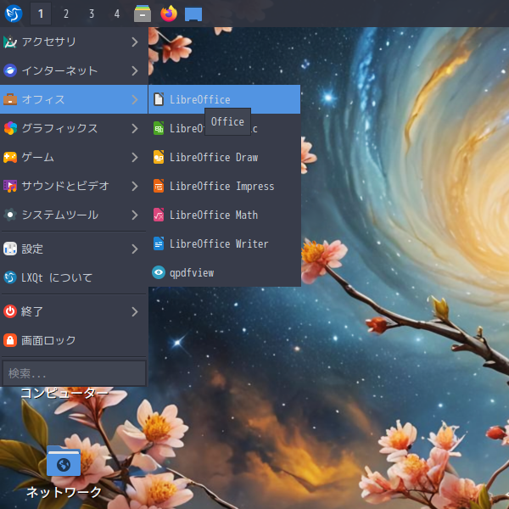509x509 pixels.
Task: Expand the システムツール submenu arrow
Action: pos(135,215)
